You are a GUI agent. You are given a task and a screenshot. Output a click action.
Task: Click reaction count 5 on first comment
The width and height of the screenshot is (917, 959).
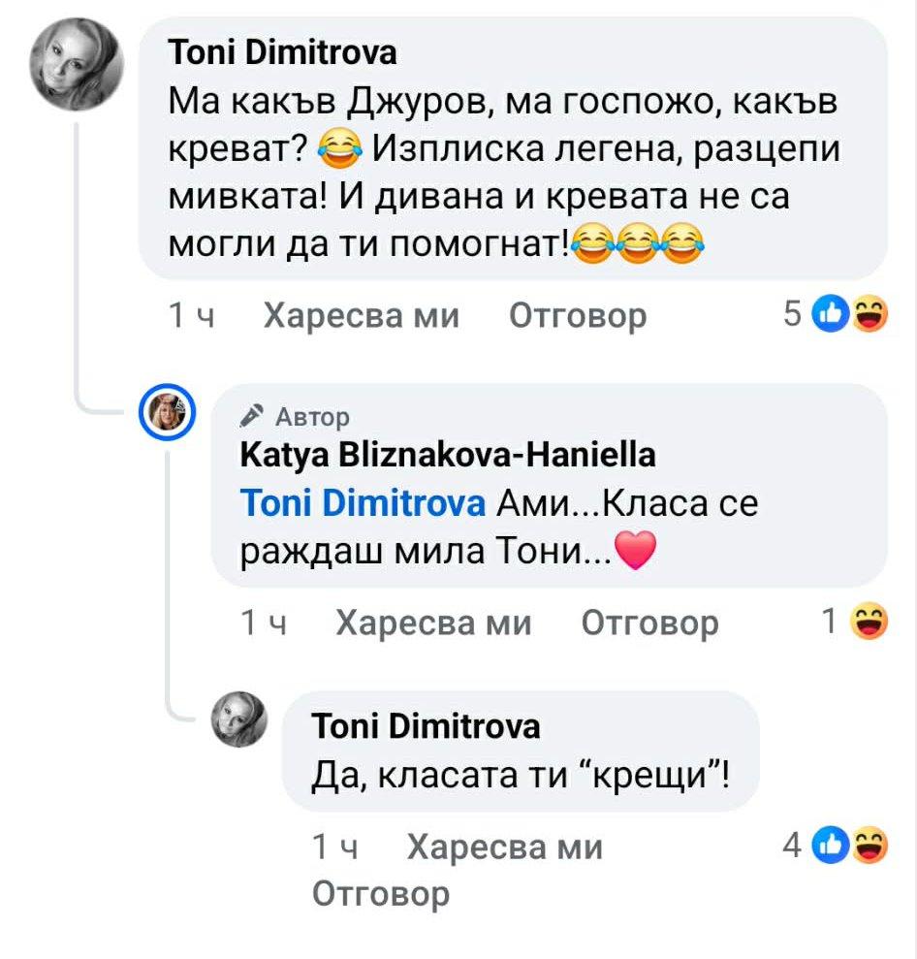(x=792, y=315)
